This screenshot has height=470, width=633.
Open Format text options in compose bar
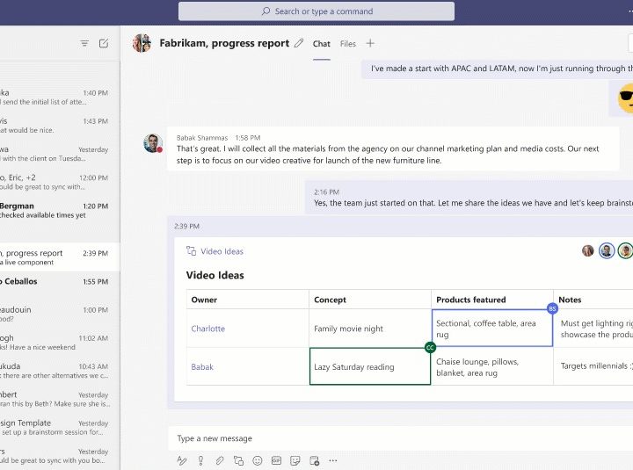point(182,460)
